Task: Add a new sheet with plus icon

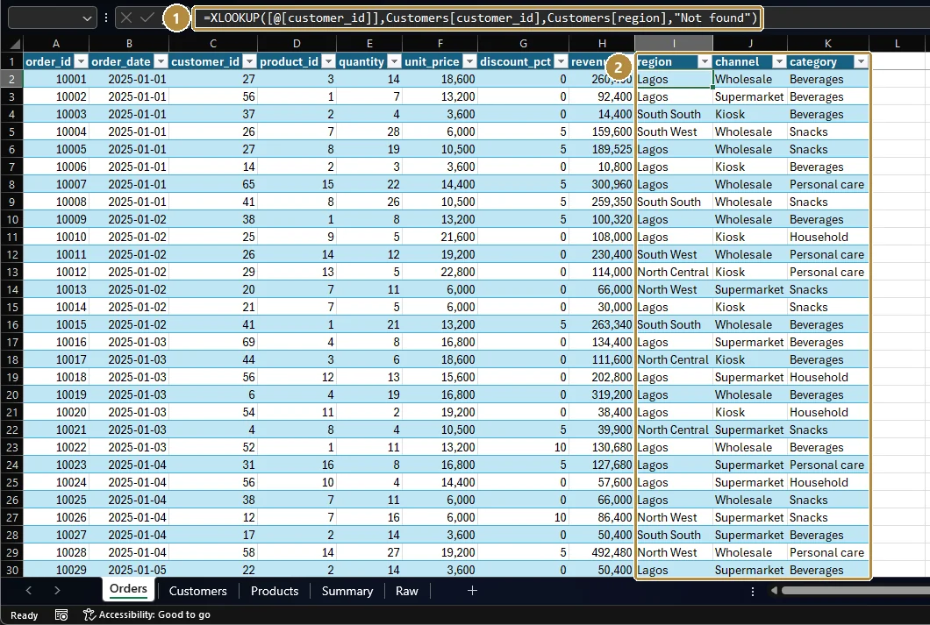Action: pyautogui.click(x=472, y=591)
